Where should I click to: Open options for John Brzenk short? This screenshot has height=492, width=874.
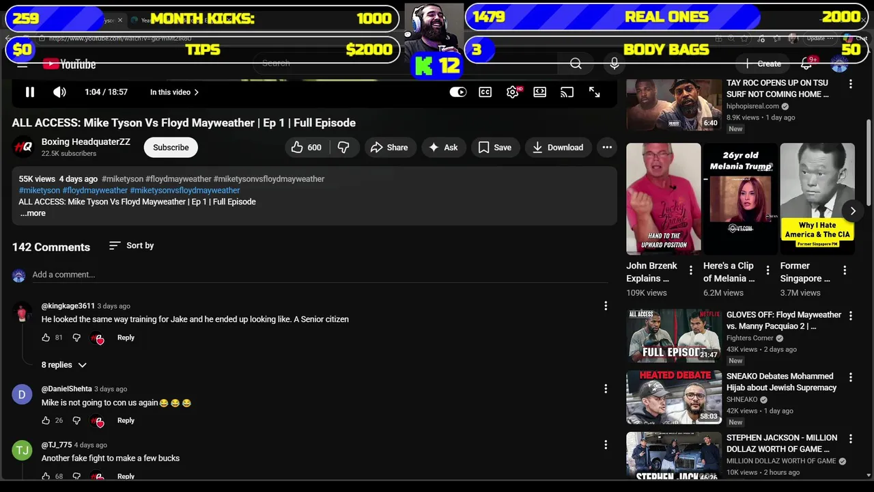(x=691, y=271)
